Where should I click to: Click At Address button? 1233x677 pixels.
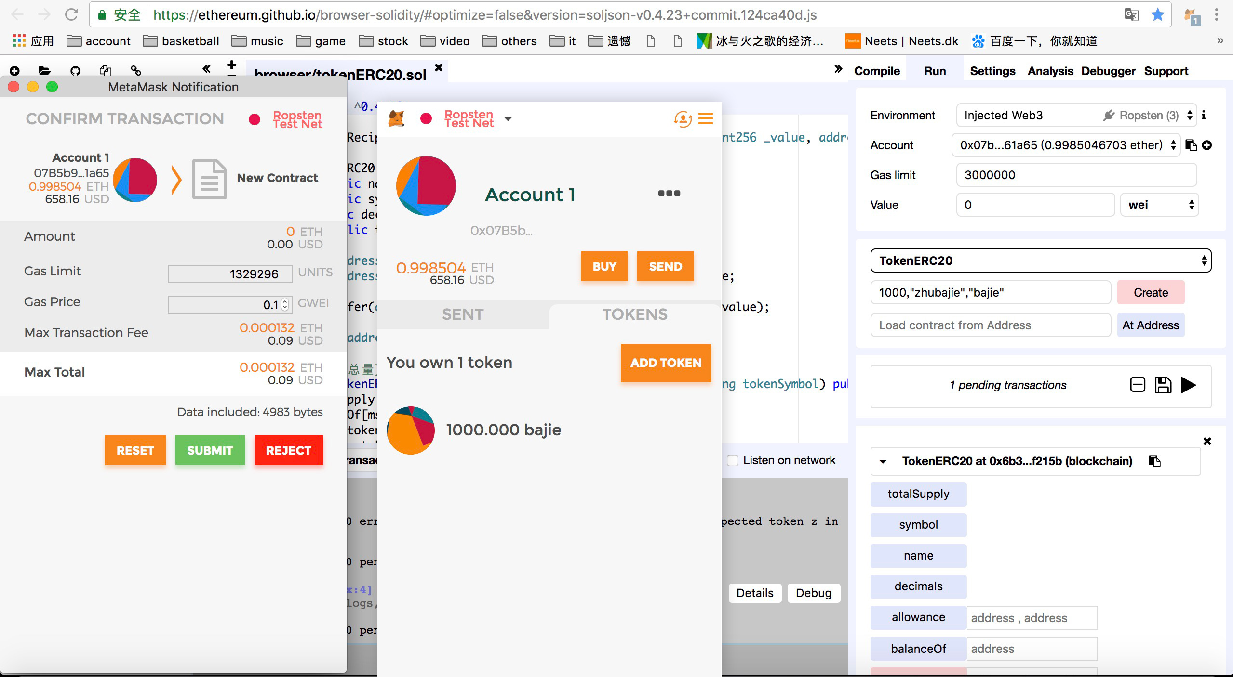click(1151, 325)
